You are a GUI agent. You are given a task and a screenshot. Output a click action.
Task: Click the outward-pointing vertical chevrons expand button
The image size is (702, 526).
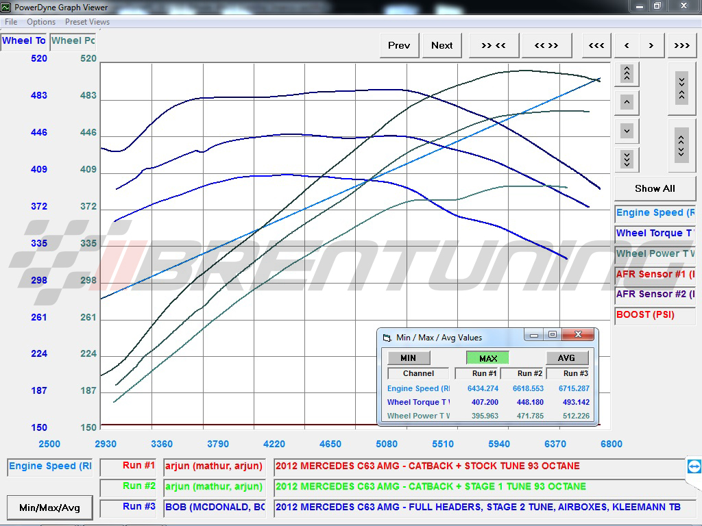[x=682, y=145]
